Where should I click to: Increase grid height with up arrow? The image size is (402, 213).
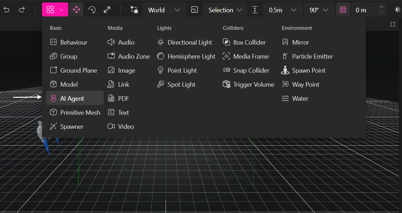(x=381, y=7)
